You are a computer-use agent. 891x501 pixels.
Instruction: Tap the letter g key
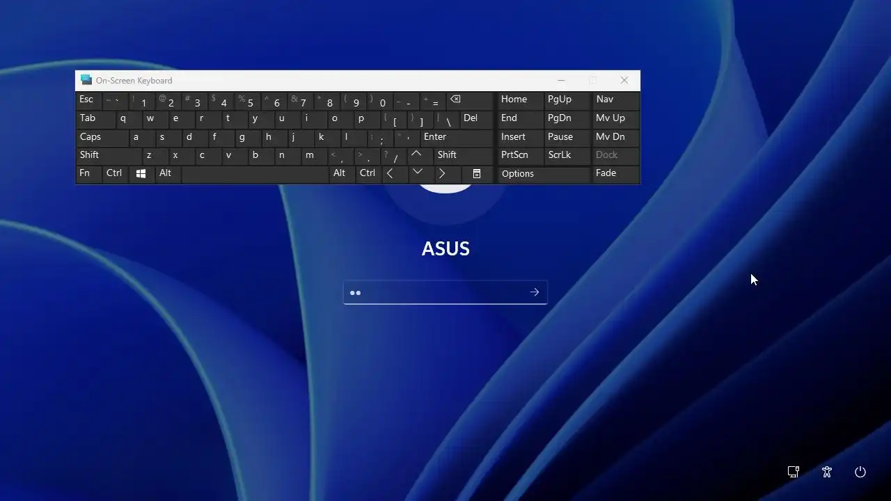(x=247, y=137)
